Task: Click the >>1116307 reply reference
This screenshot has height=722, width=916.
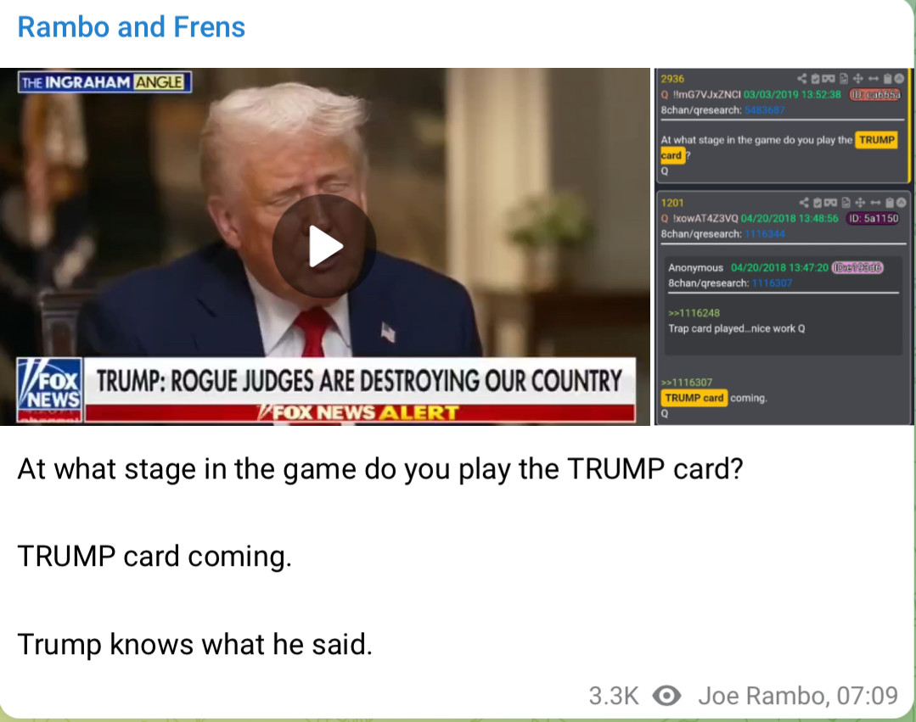Action: 687,383
